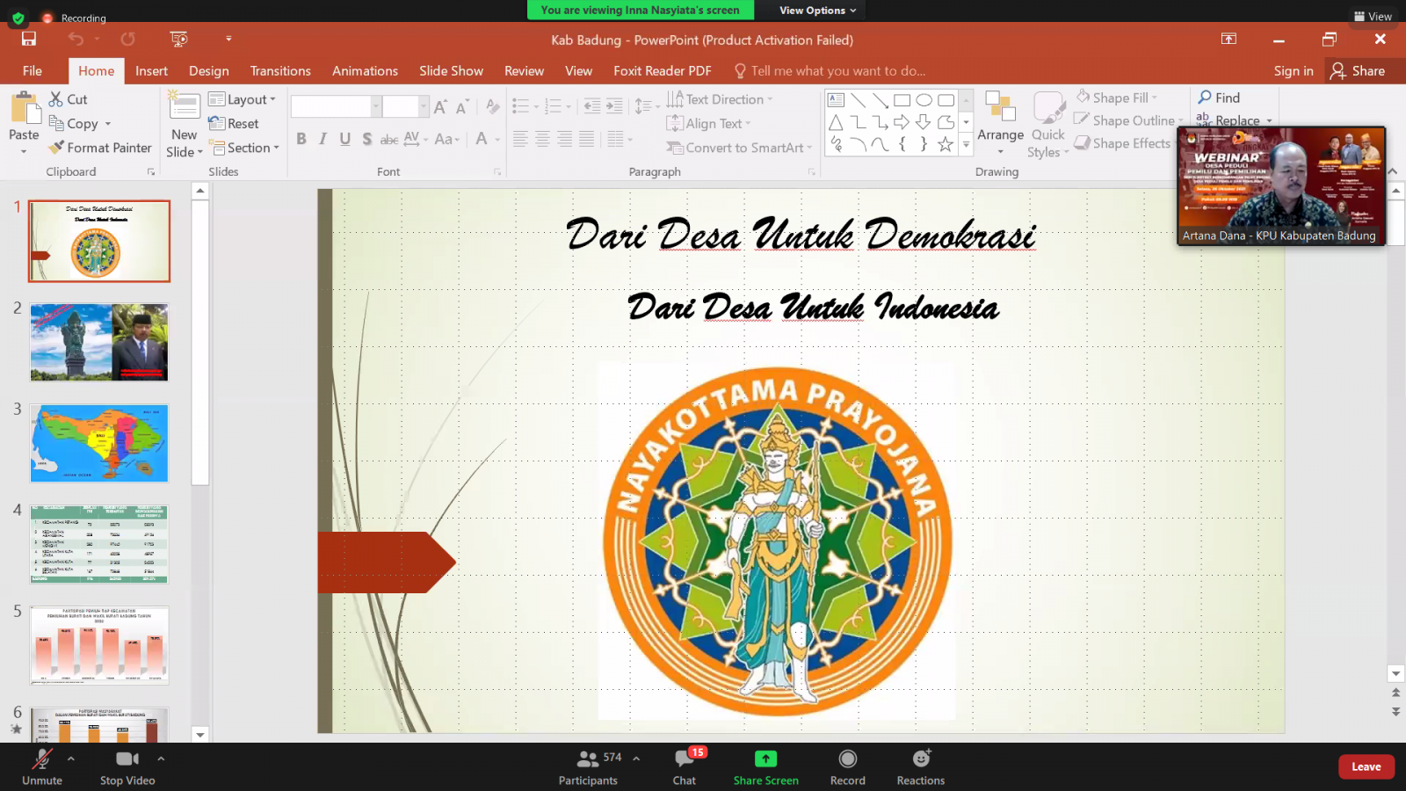Open the Reactions icon in Zoom

pyautogui.click(x=920, y=759)
